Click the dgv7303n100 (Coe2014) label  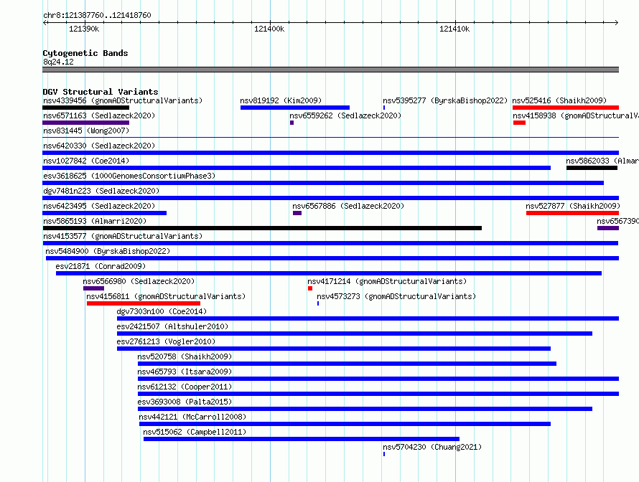pos(162,311)
